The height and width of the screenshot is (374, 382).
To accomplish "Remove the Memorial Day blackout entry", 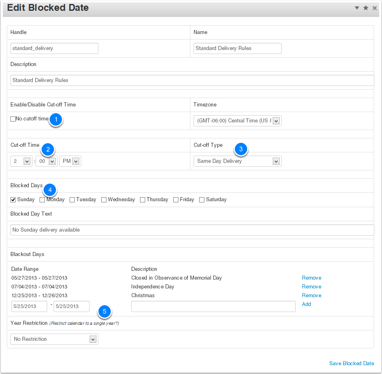I will coord(312,278).
